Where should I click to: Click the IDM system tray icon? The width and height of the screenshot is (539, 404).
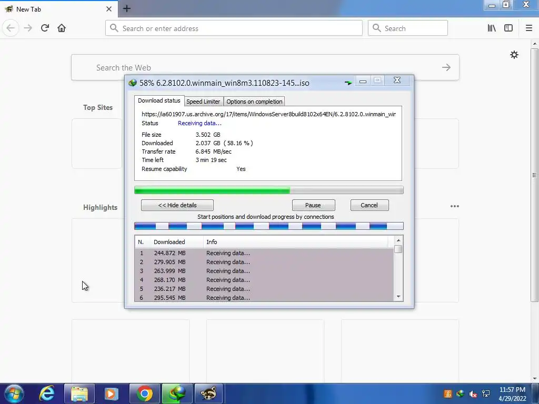[460, 393]
